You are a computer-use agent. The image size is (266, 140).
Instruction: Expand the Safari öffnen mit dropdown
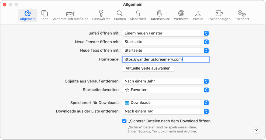[165, 33]
